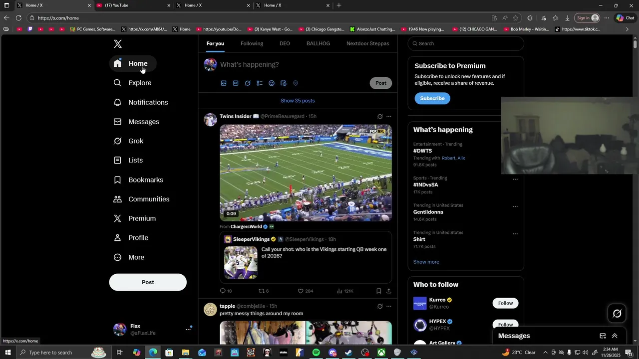
Task: Click the browser refresh button
Action: tap(18, 18)
